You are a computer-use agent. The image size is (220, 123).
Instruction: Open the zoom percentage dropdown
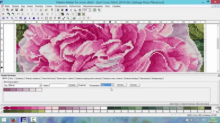click(x=89, y=10)
